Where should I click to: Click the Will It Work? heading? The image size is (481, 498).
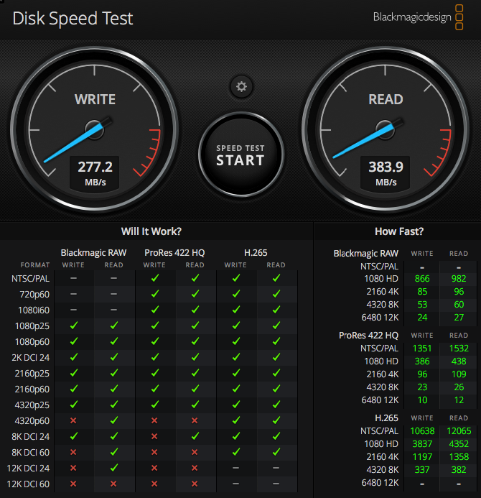[151, 231]
